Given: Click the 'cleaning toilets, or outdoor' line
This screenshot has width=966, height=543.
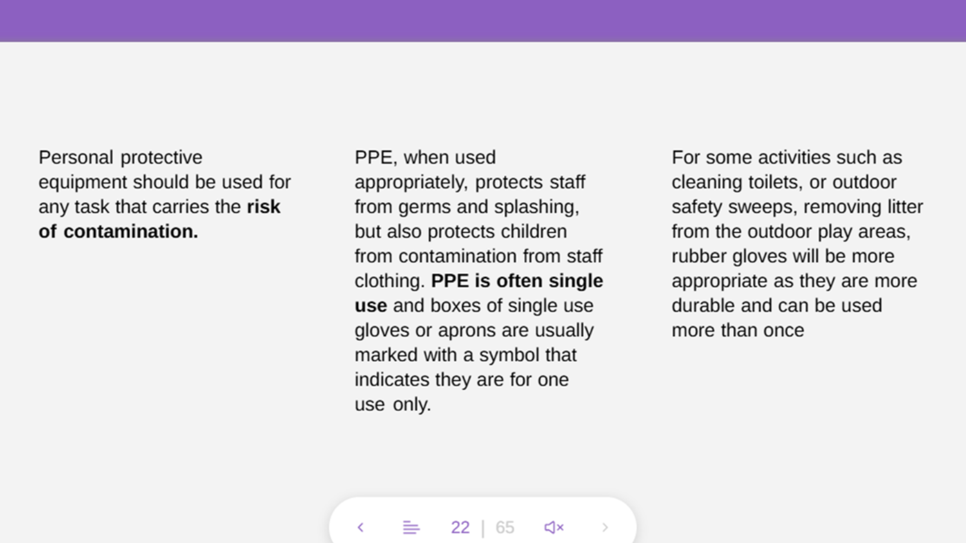Looking at the screenshot, I should tap(784, 182).
